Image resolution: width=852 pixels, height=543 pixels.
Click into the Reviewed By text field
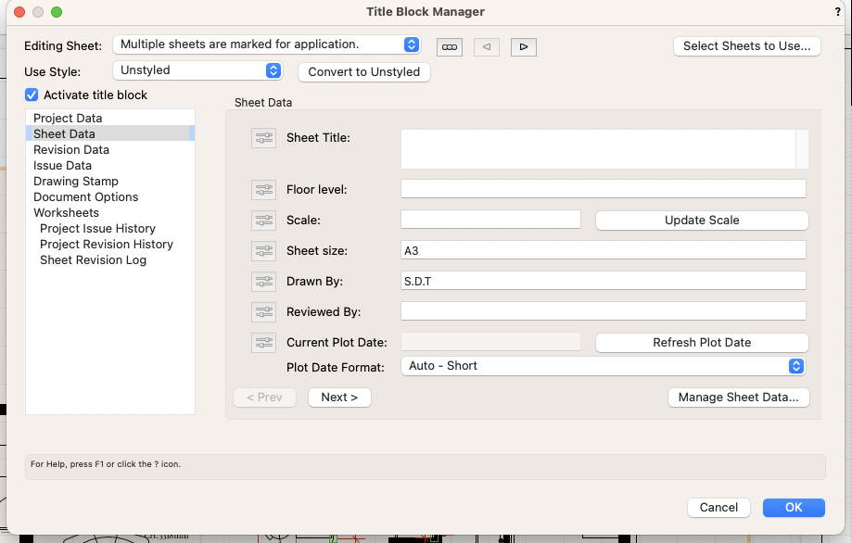[x=603, y=311]
